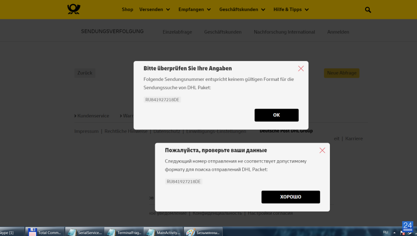Expand the Empfangen dropdown
The height and width of the screenshot is (236, 417).
(195, 10)
